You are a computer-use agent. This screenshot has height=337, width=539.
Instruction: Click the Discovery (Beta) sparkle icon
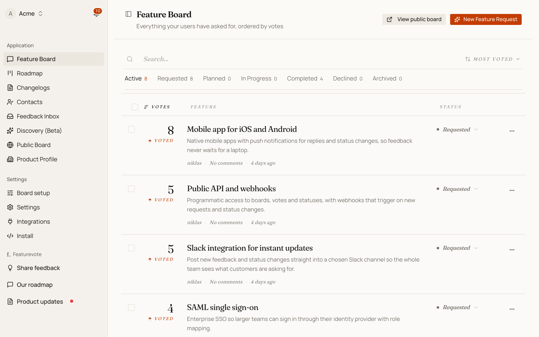[10, 130]
